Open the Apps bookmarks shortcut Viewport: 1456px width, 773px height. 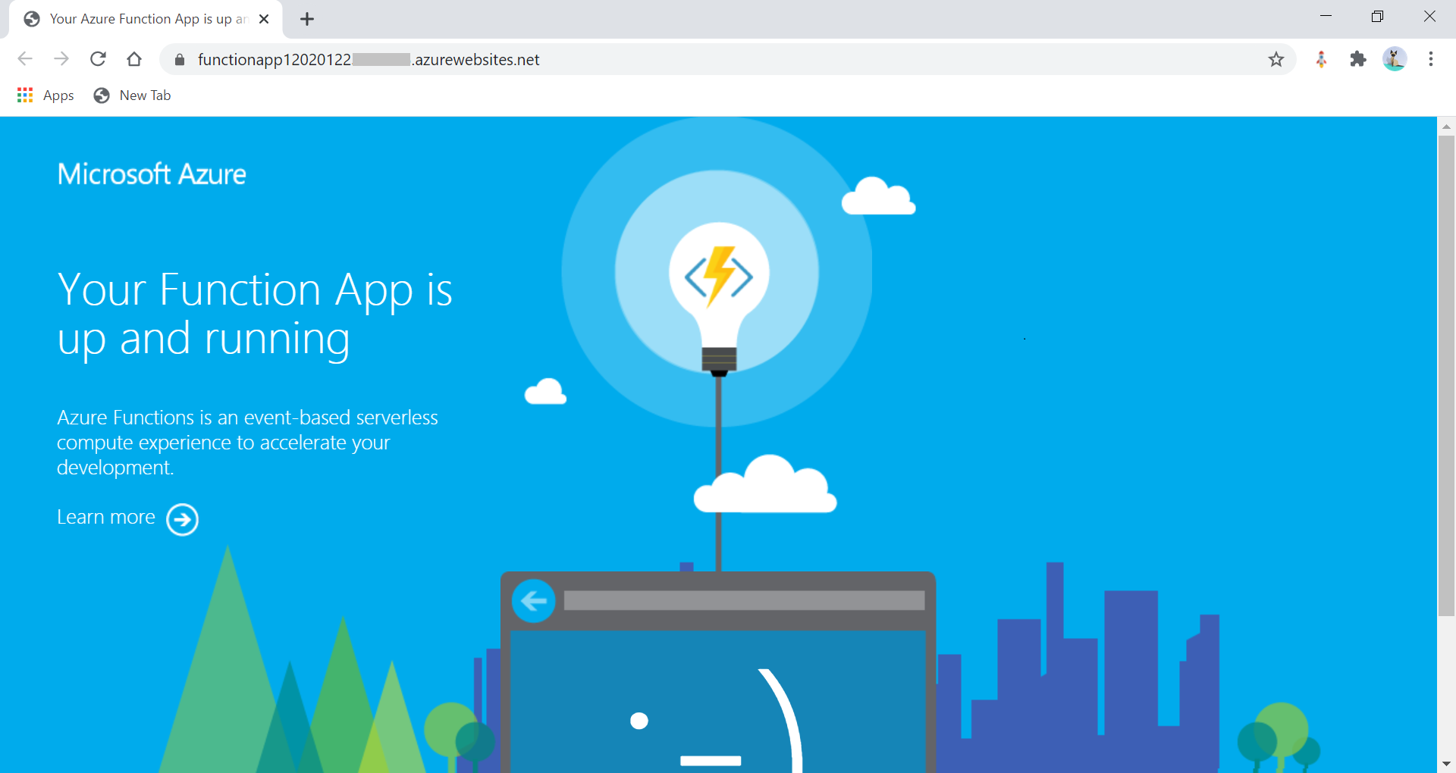[45, 95]
